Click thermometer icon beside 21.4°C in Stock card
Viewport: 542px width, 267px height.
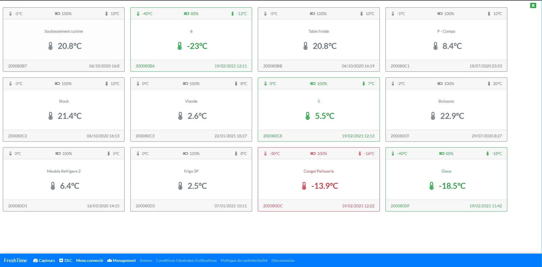coord(50,116)
